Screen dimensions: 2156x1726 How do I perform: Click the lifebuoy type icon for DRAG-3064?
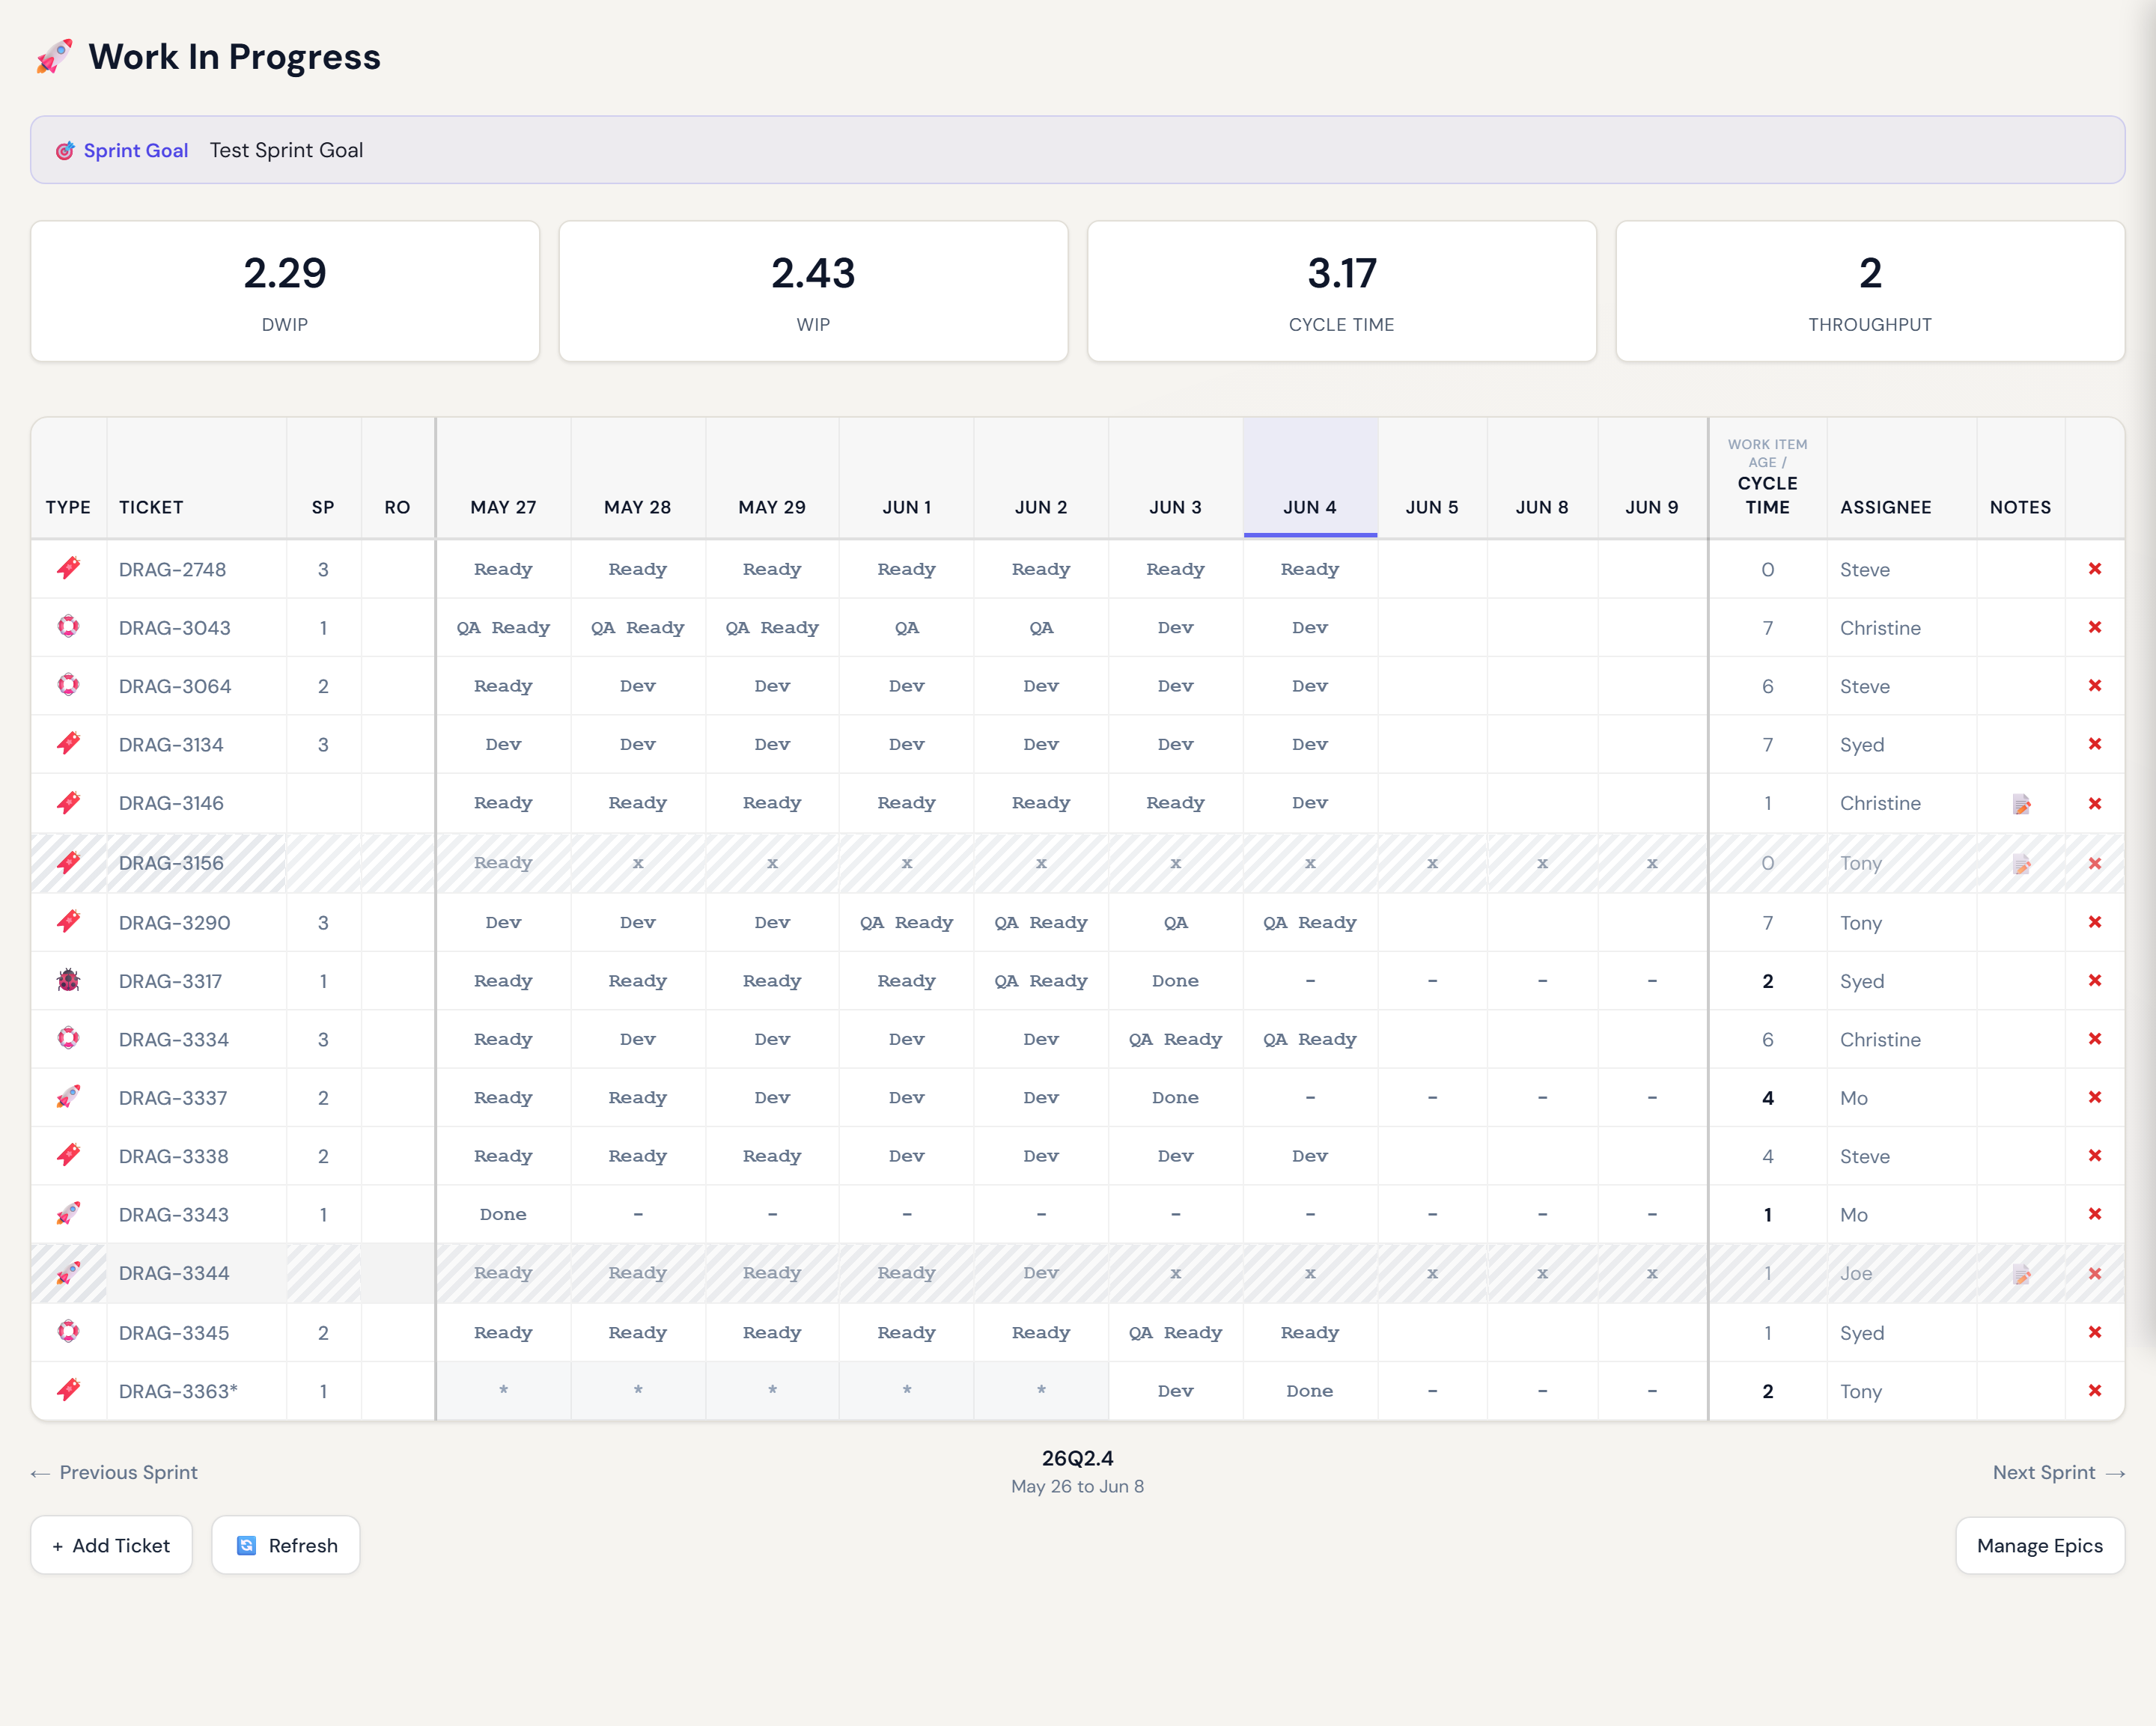click(68, 686)
